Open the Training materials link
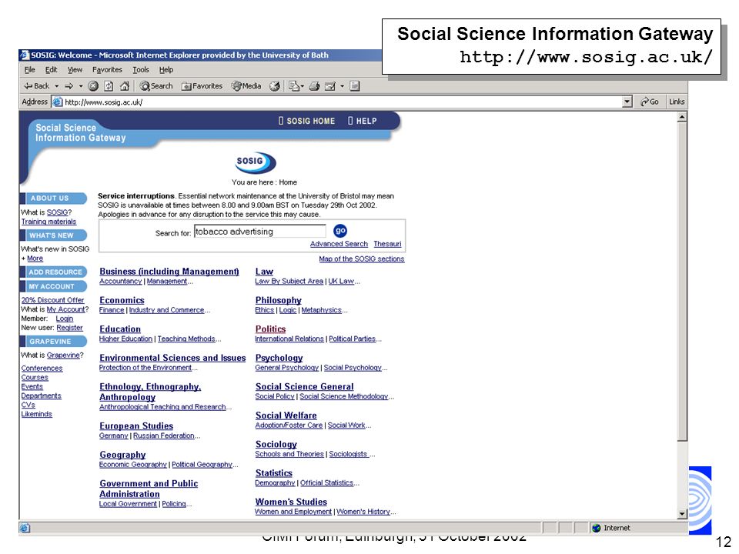Image resolution: width=739 pixels, height=554 pixels. click(48, 222)
